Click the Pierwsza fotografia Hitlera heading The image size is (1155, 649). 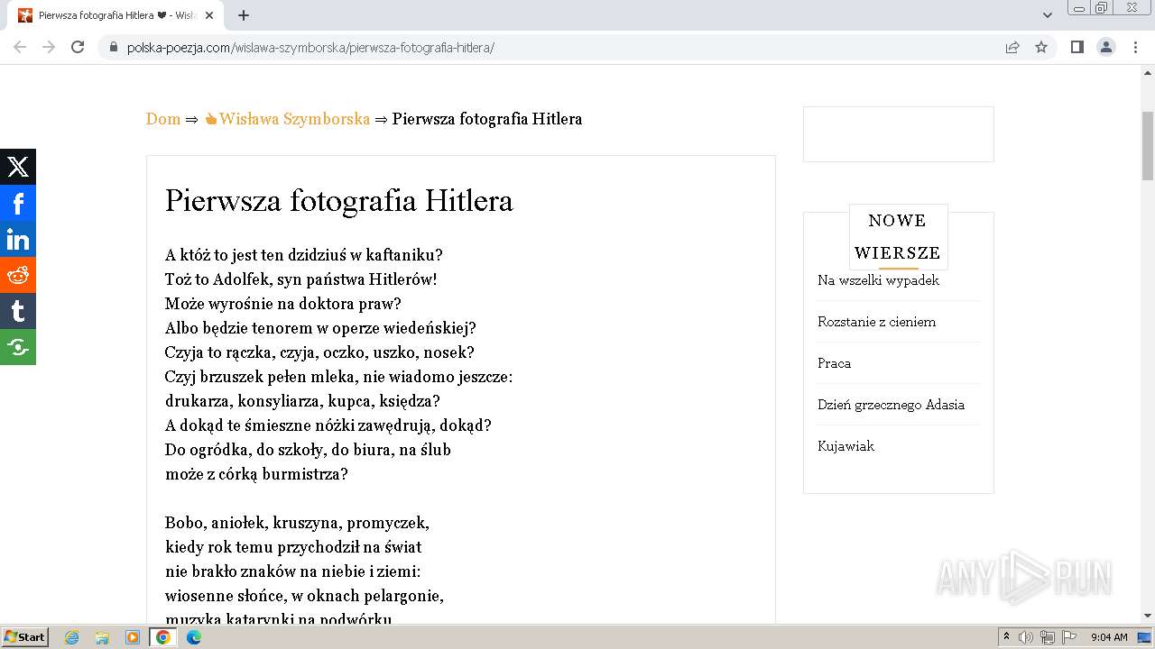(339, 200)
